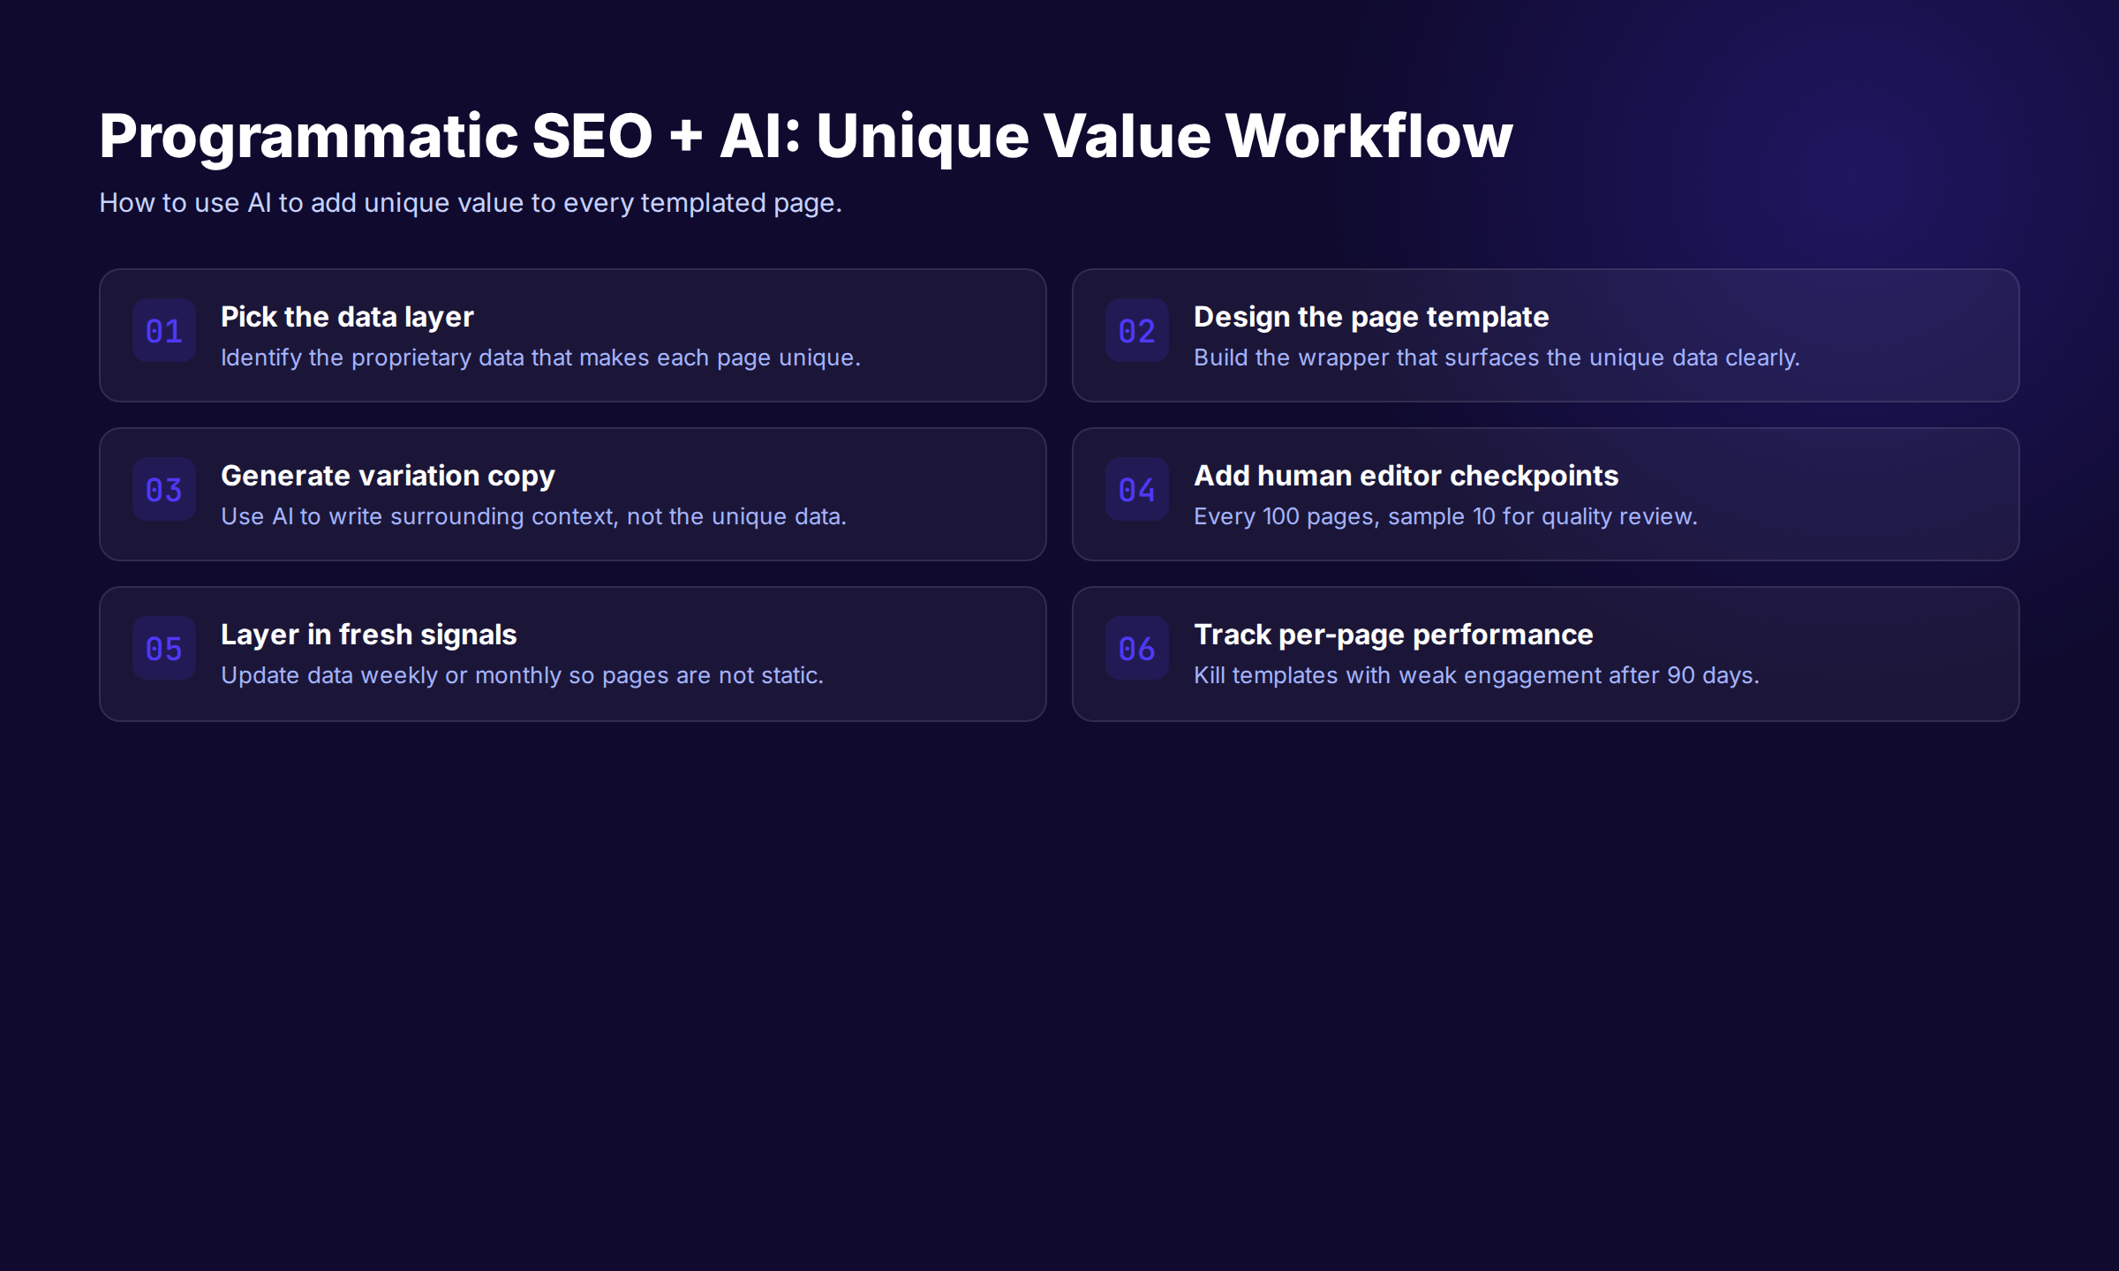Click 'Every 100 pages, sample 10' description
Image resolution: width=2119 pixels, height=1271 pixels.
click(x=1445, y=516)
